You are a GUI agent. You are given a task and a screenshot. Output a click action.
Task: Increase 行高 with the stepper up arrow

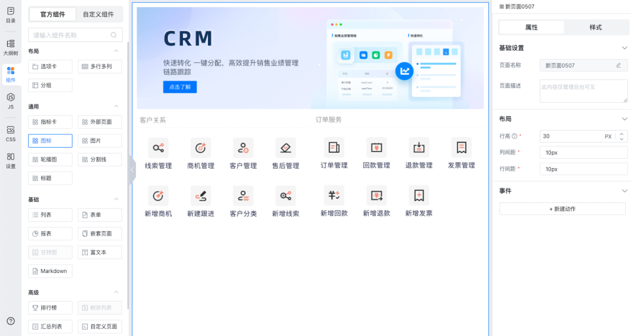pos(622,134)
